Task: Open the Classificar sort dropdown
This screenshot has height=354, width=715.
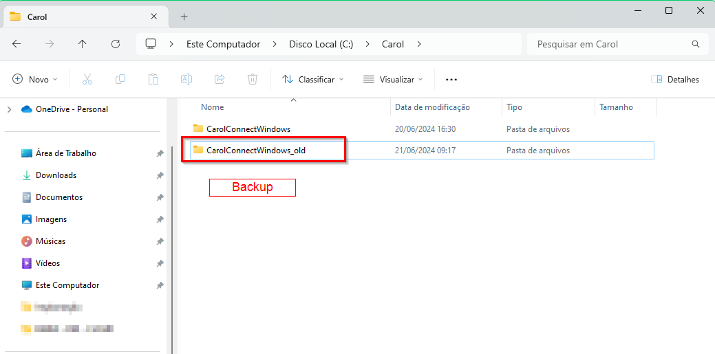Action: click(x=312, y=80)
